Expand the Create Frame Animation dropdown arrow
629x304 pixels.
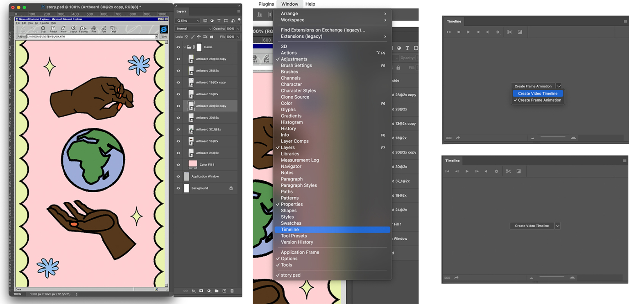pos(558,86)
